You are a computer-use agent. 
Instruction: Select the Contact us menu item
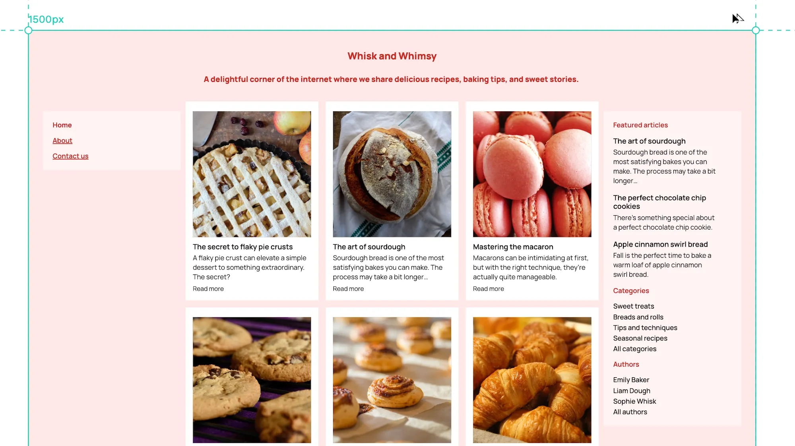click(70, 155)
